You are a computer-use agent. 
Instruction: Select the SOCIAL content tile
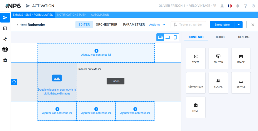coord(218,83)
